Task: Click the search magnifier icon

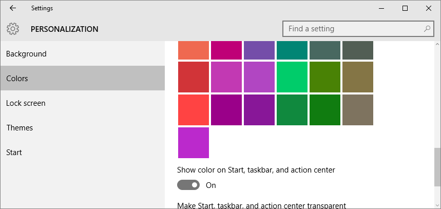Action: tap(427, 29)
